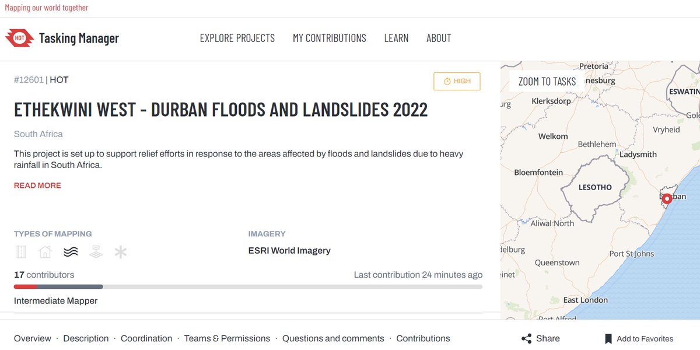The image size is (700, 350).
Task: Open the Teams & Permissions section
Action: coord(226,338)
